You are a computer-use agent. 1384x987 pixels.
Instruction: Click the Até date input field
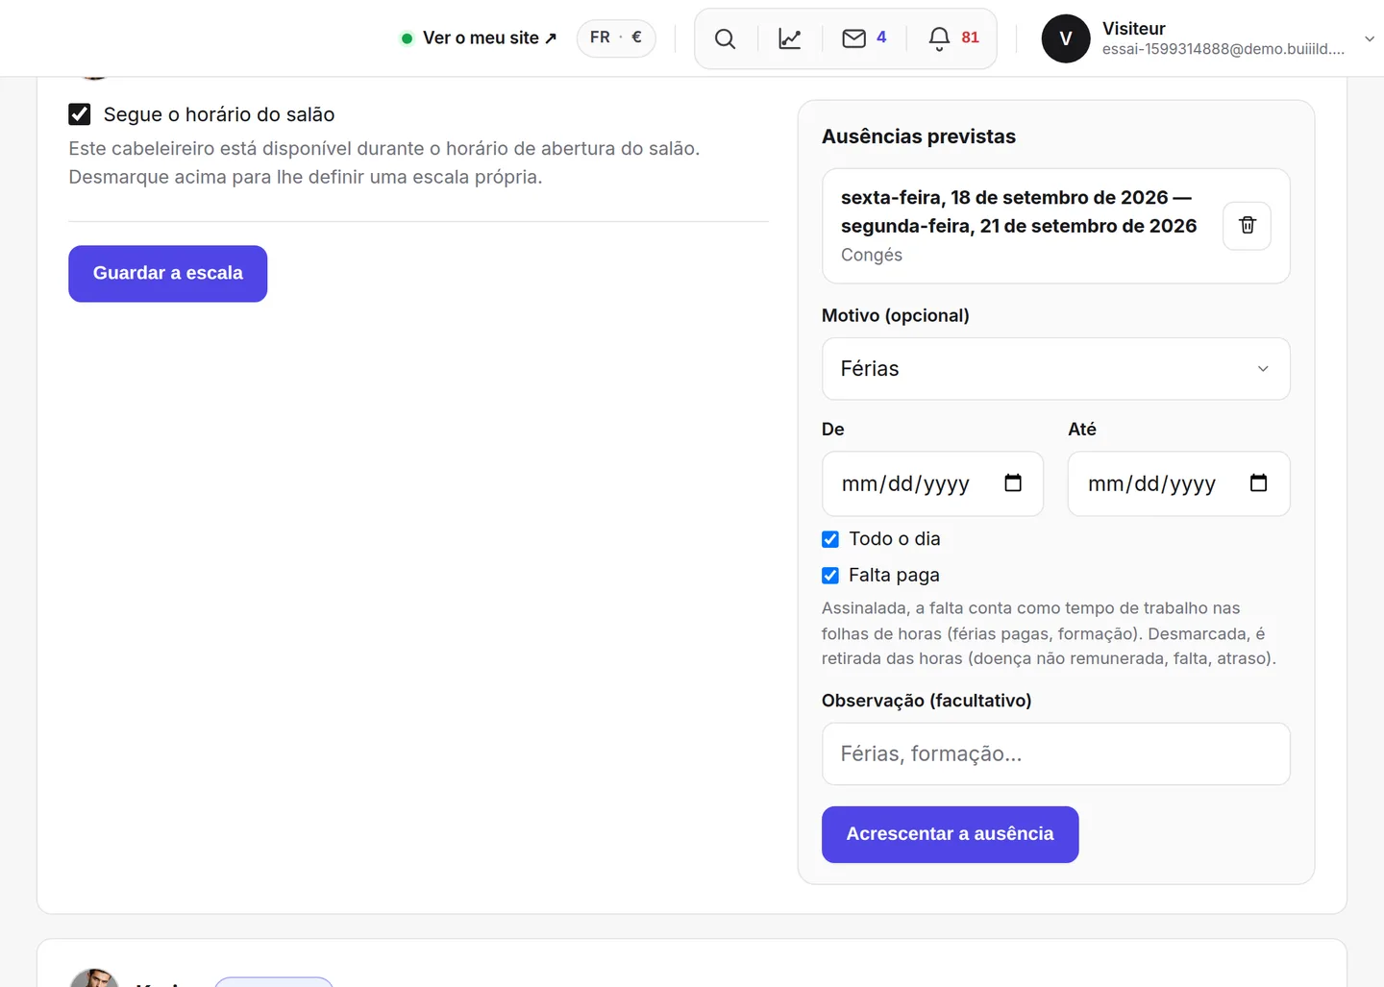(1178, 483)
